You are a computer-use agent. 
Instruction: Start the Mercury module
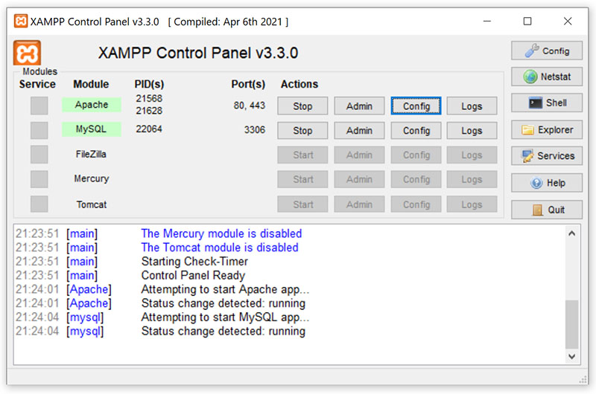(x=302, y=179)
